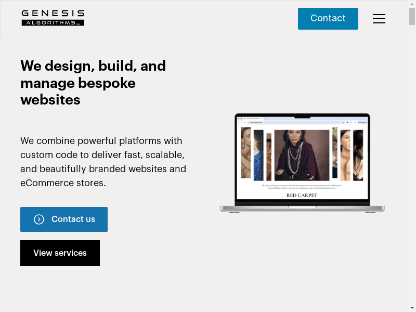The image size is (416, 312).
Task: Click the circled arrow icon in Contact us
Action: click(39, 219)
